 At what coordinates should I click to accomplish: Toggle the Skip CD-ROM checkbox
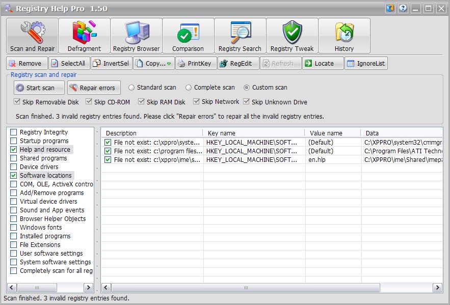point(89,101)
